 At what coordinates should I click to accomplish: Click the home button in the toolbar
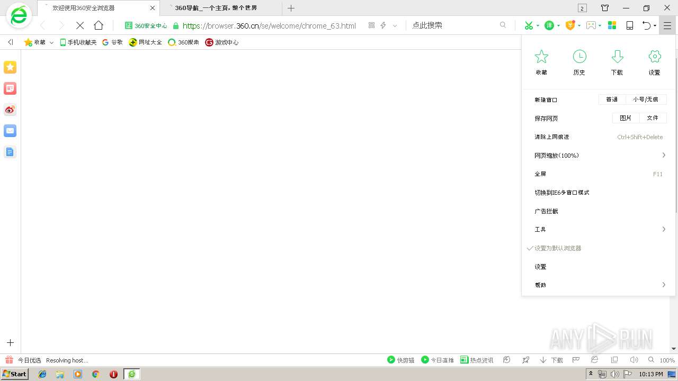(x=99, y=25)
